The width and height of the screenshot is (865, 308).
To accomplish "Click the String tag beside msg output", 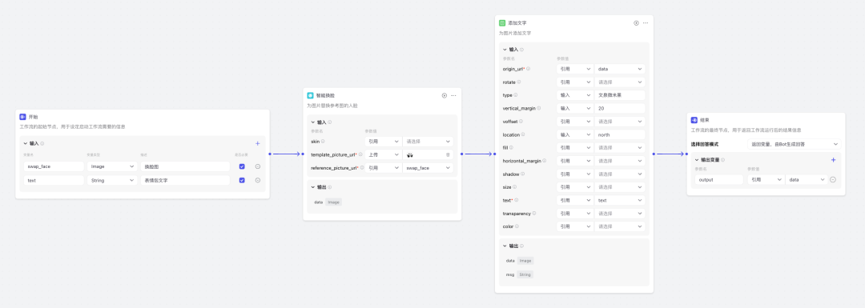I will coord(525,274).
